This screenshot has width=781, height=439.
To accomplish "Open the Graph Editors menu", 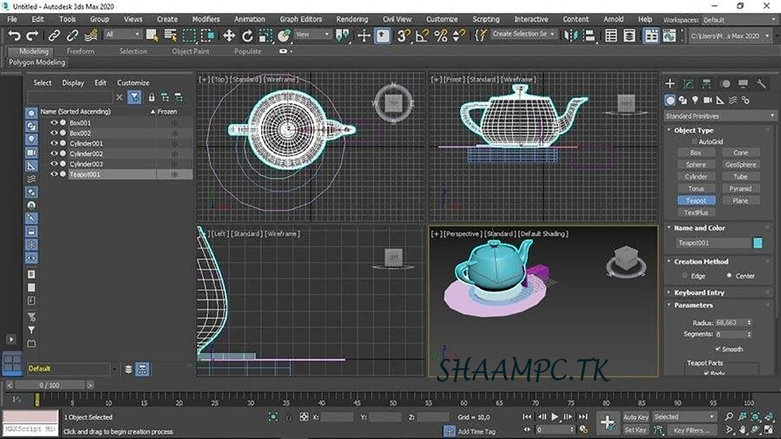I will (301, 20).
